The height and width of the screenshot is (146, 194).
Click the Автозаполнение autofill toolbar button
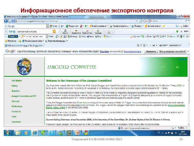tap(153, 26)
